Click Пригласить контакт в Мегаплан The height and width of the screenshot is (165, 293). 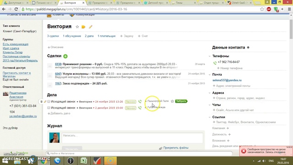[x=16, y=74]
